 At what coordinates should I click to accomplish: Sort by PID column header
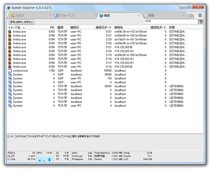tap(51, 28)
